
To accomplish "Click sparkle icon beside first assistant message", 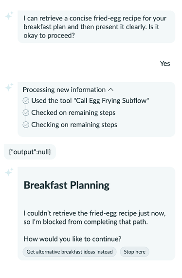I will (9, 16).
